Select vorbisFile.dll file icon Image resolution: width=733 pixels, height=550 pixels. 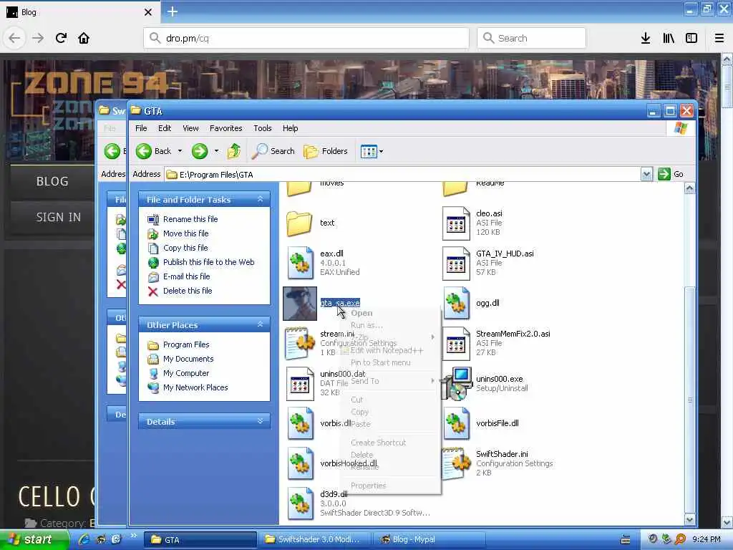pos(456,423)
